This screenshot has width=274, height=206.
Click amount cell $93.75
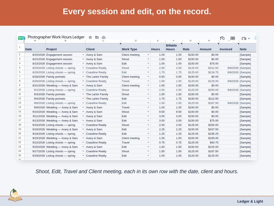click(209, 142)
